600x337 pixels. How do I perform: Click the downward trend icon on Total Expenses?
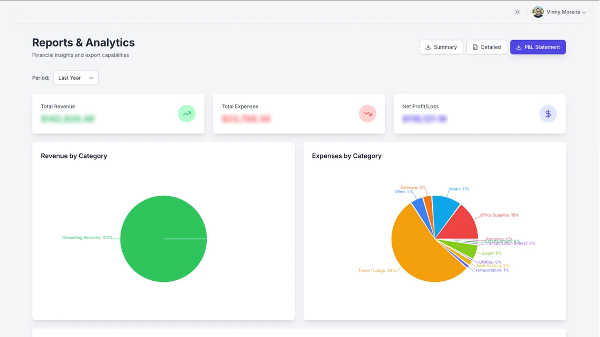367,113
